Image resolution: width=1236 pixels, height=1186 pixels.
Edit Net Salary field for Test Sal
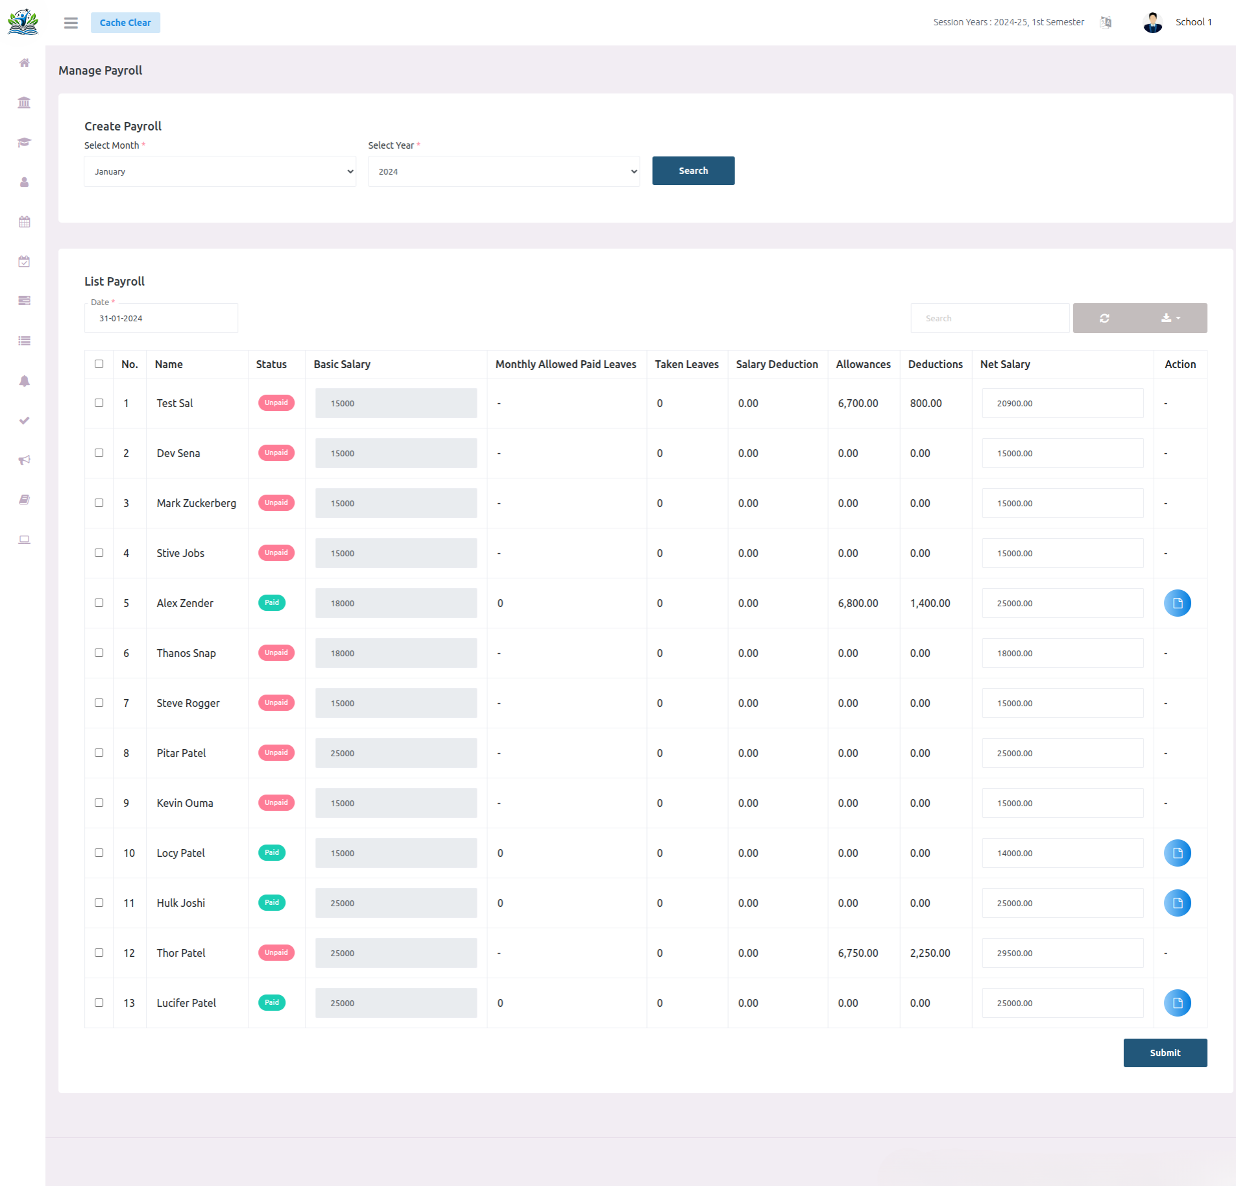(1062, 403)
